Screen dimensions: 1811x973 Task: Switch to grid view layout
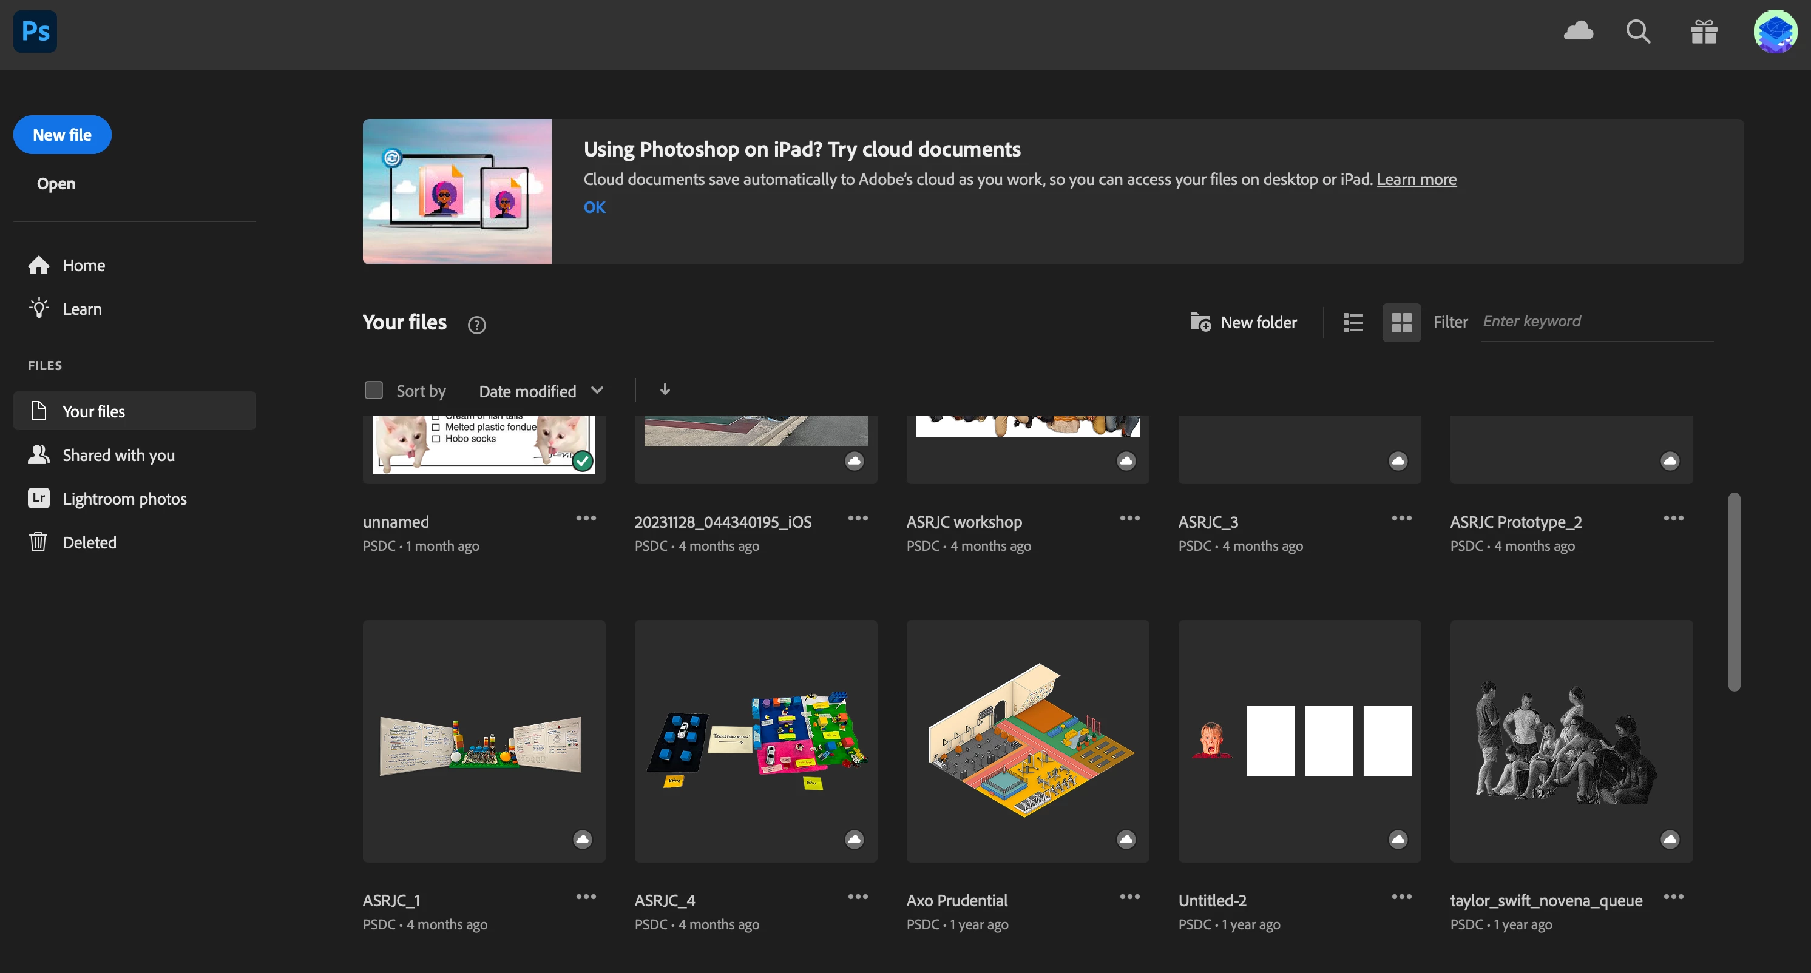pos(1401,323)
